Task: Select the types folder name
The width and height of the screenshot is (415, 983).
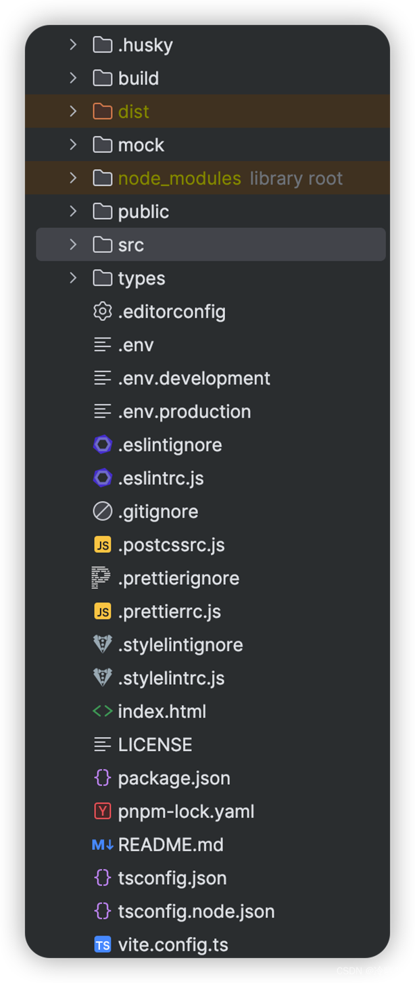Action: pyautogui.click(x=142, y=279)
